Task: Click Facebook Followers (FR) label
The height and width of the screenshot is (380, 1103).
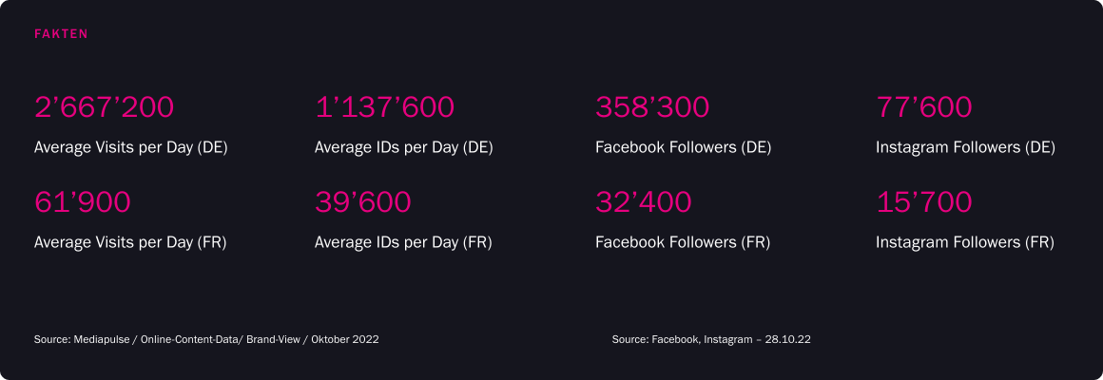Action: [x=683, y=243]
